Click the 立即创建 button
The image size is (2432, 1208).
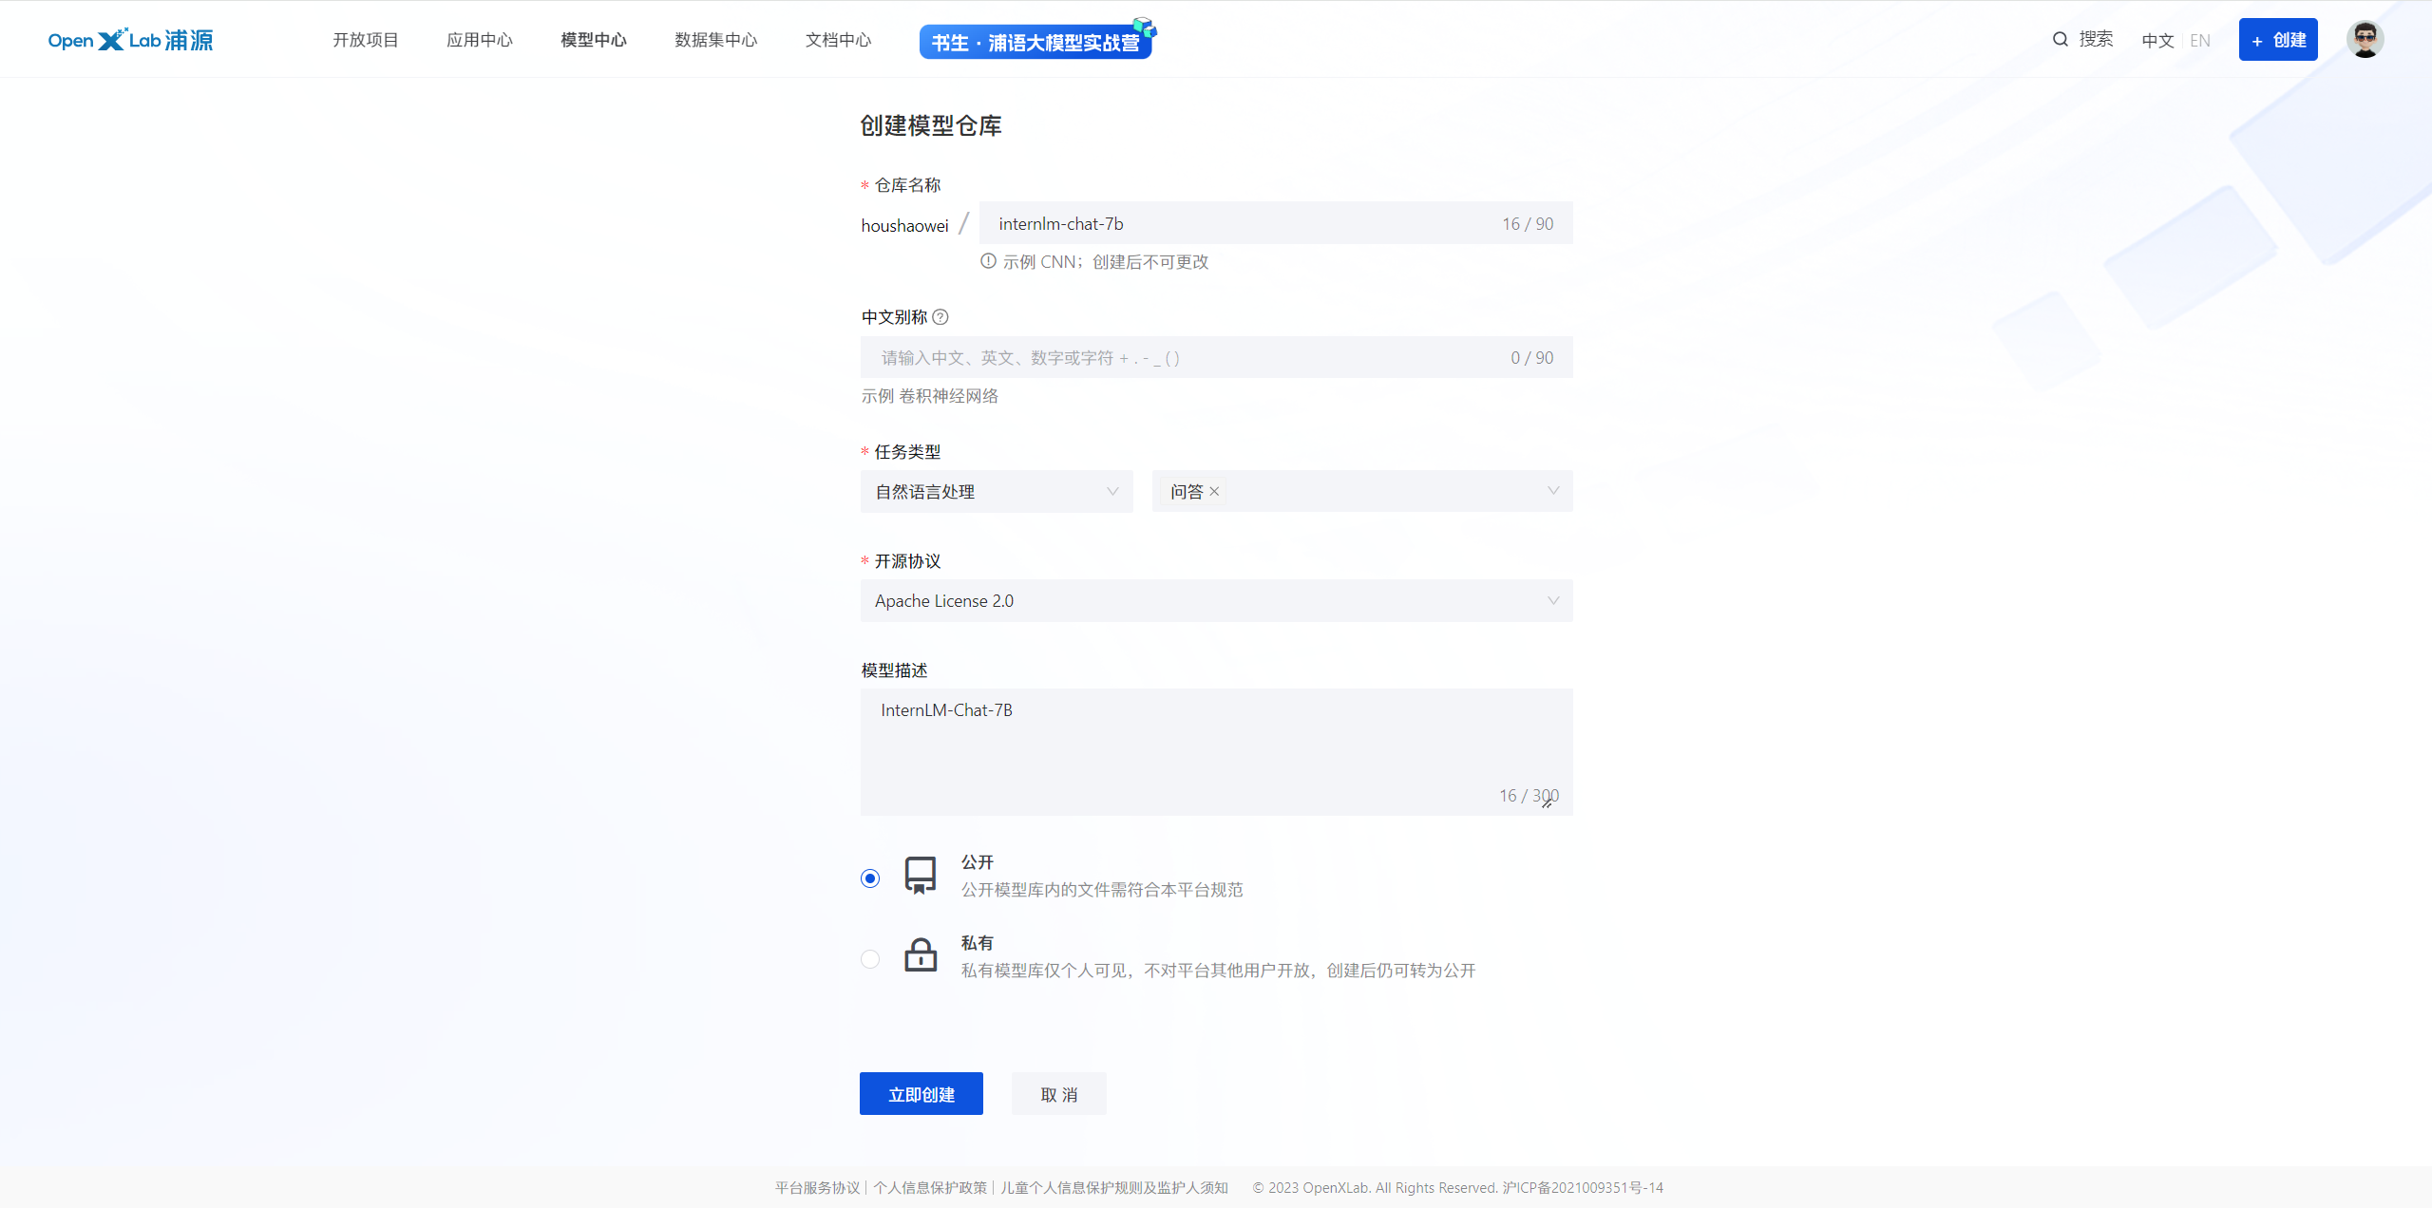(921, 1094)
